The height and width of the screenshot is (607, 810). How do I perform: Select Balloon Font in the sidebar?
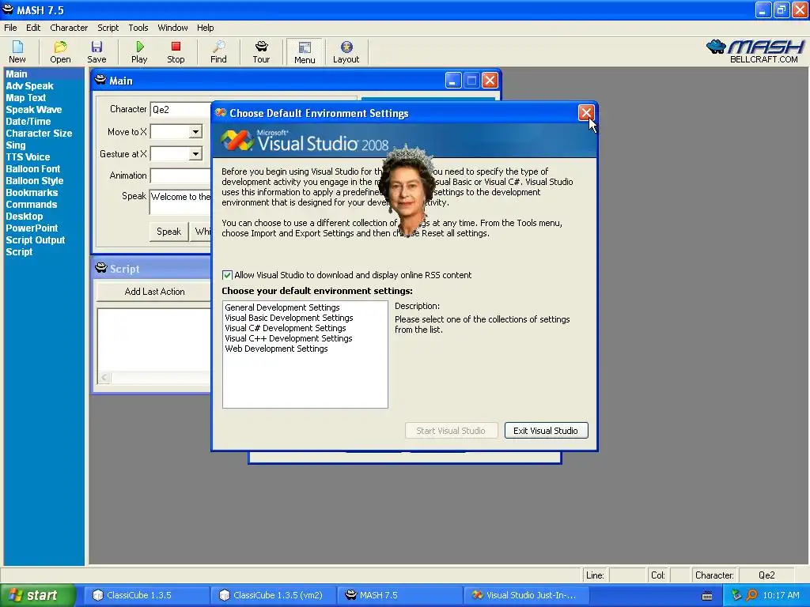32,169
